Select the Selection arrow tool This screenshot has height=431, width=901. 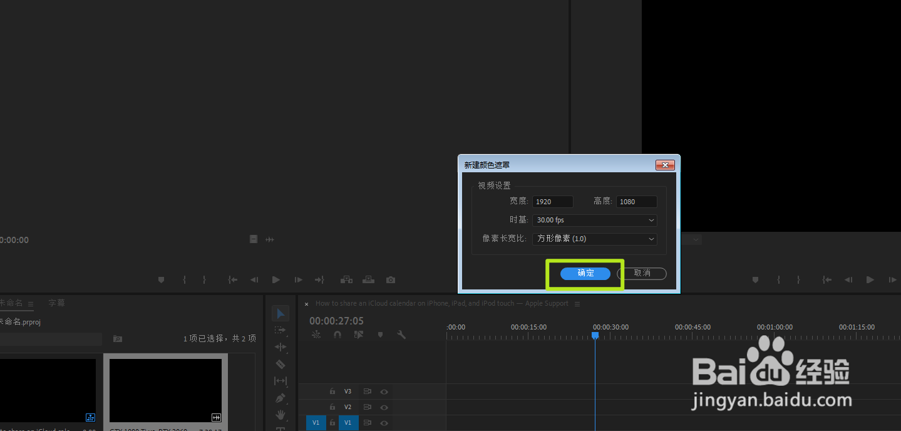(x=281, y=313)
